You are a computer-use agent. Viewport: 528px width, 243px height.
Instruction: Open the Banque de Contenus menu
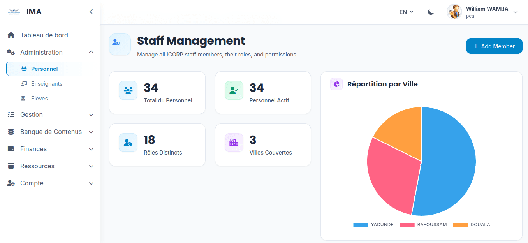(51, 132)
